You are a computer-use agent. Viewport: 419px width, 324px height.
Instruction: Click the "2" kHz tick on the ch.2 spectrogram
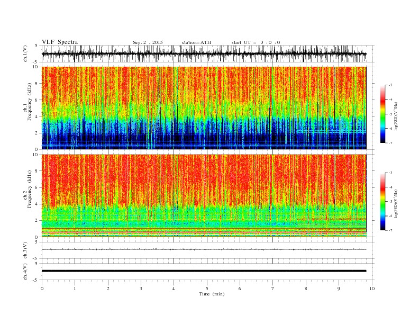click(x=37, y=221)
